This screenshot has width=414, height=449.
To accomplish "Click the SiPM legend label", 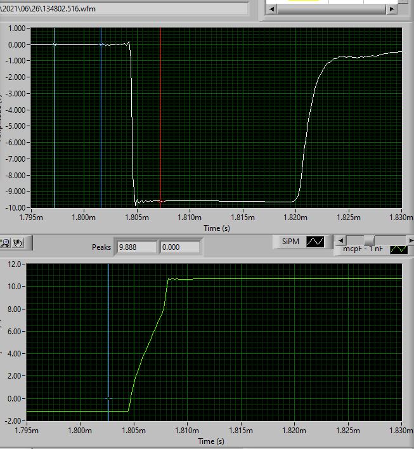I will tap(290, 242).
